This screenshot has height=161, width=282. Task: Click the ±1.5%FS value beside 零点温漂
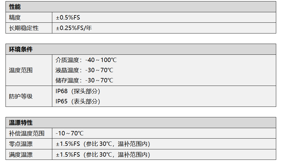coord(103,144)
